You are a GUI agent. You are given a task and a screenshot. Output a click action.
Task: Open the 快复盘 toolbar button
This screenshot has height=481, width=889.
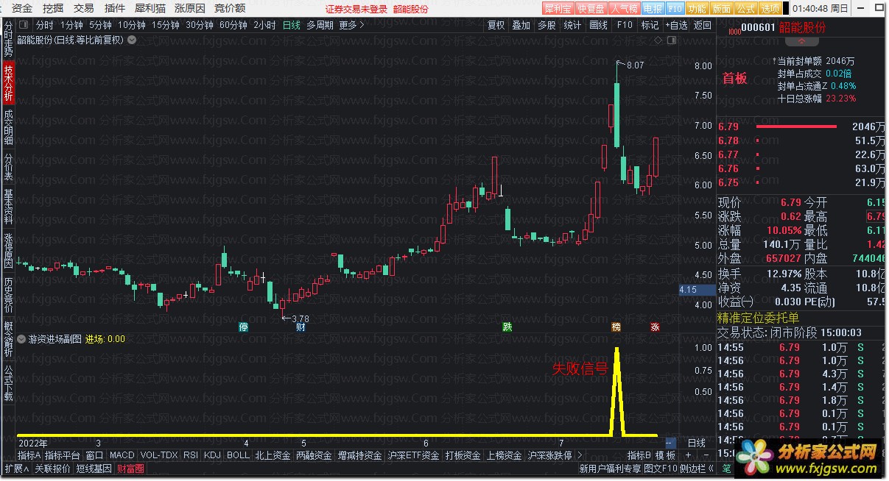tap(590, 9)
